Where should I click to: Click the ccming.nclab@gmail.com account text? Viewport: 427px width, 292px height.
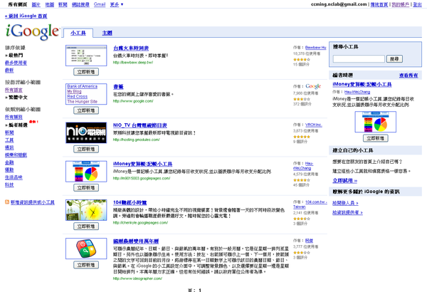(339, 4)
